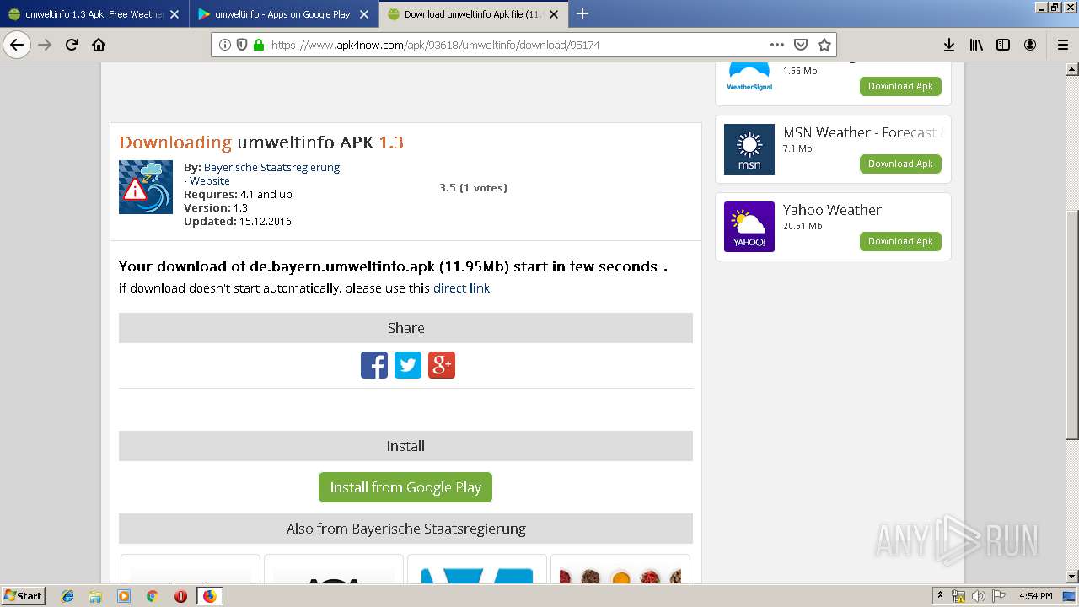The image size is (1079, 607).
Task: Download Apk for MSN Weather
Action: tap(900, 164)
